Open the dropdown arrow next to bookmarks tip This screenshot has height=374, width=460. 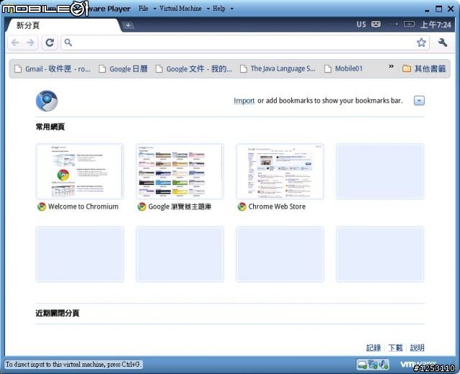[419, 101]
